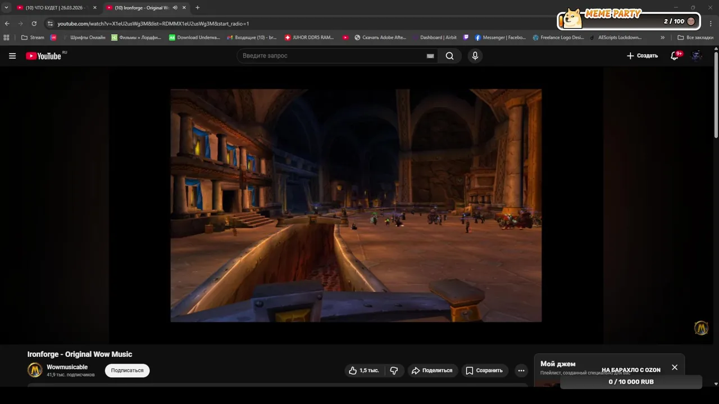The width and height of the screenshot is (719, 404).
Task: Click the channel watermark on the video
Action: pyautogui.click(x=701, y=328)
